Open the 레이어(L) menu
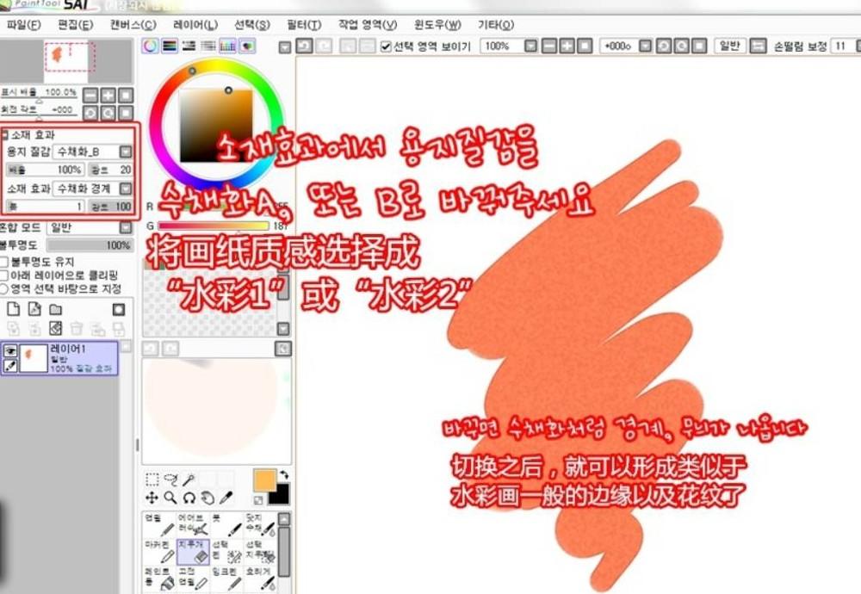The image size is (861, 594). 195,24
